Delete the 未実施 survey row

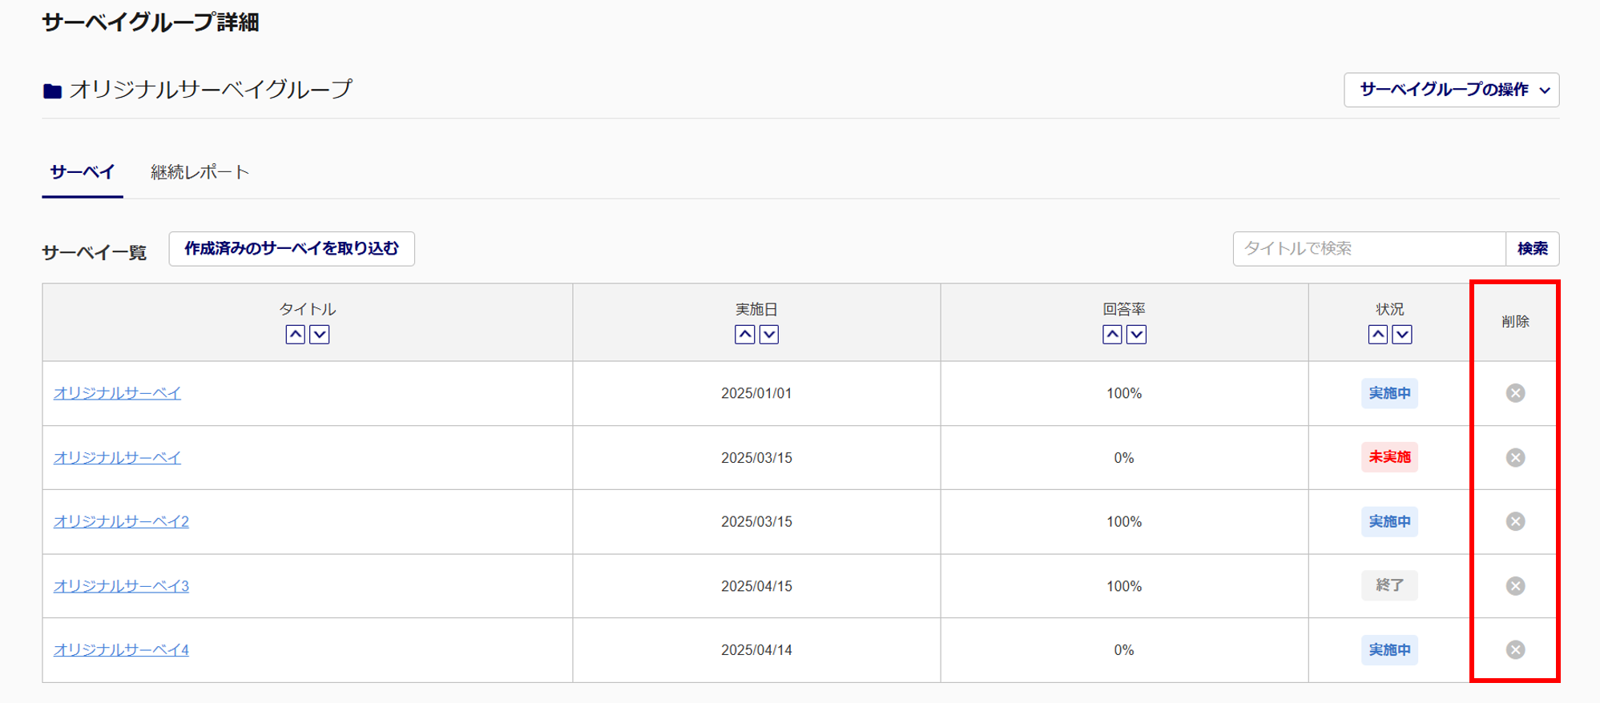pos(1514,457)
